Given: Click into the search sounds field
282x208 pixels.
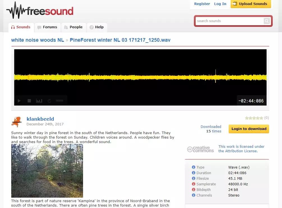Looking at the screenshot, I should (229, 21).
